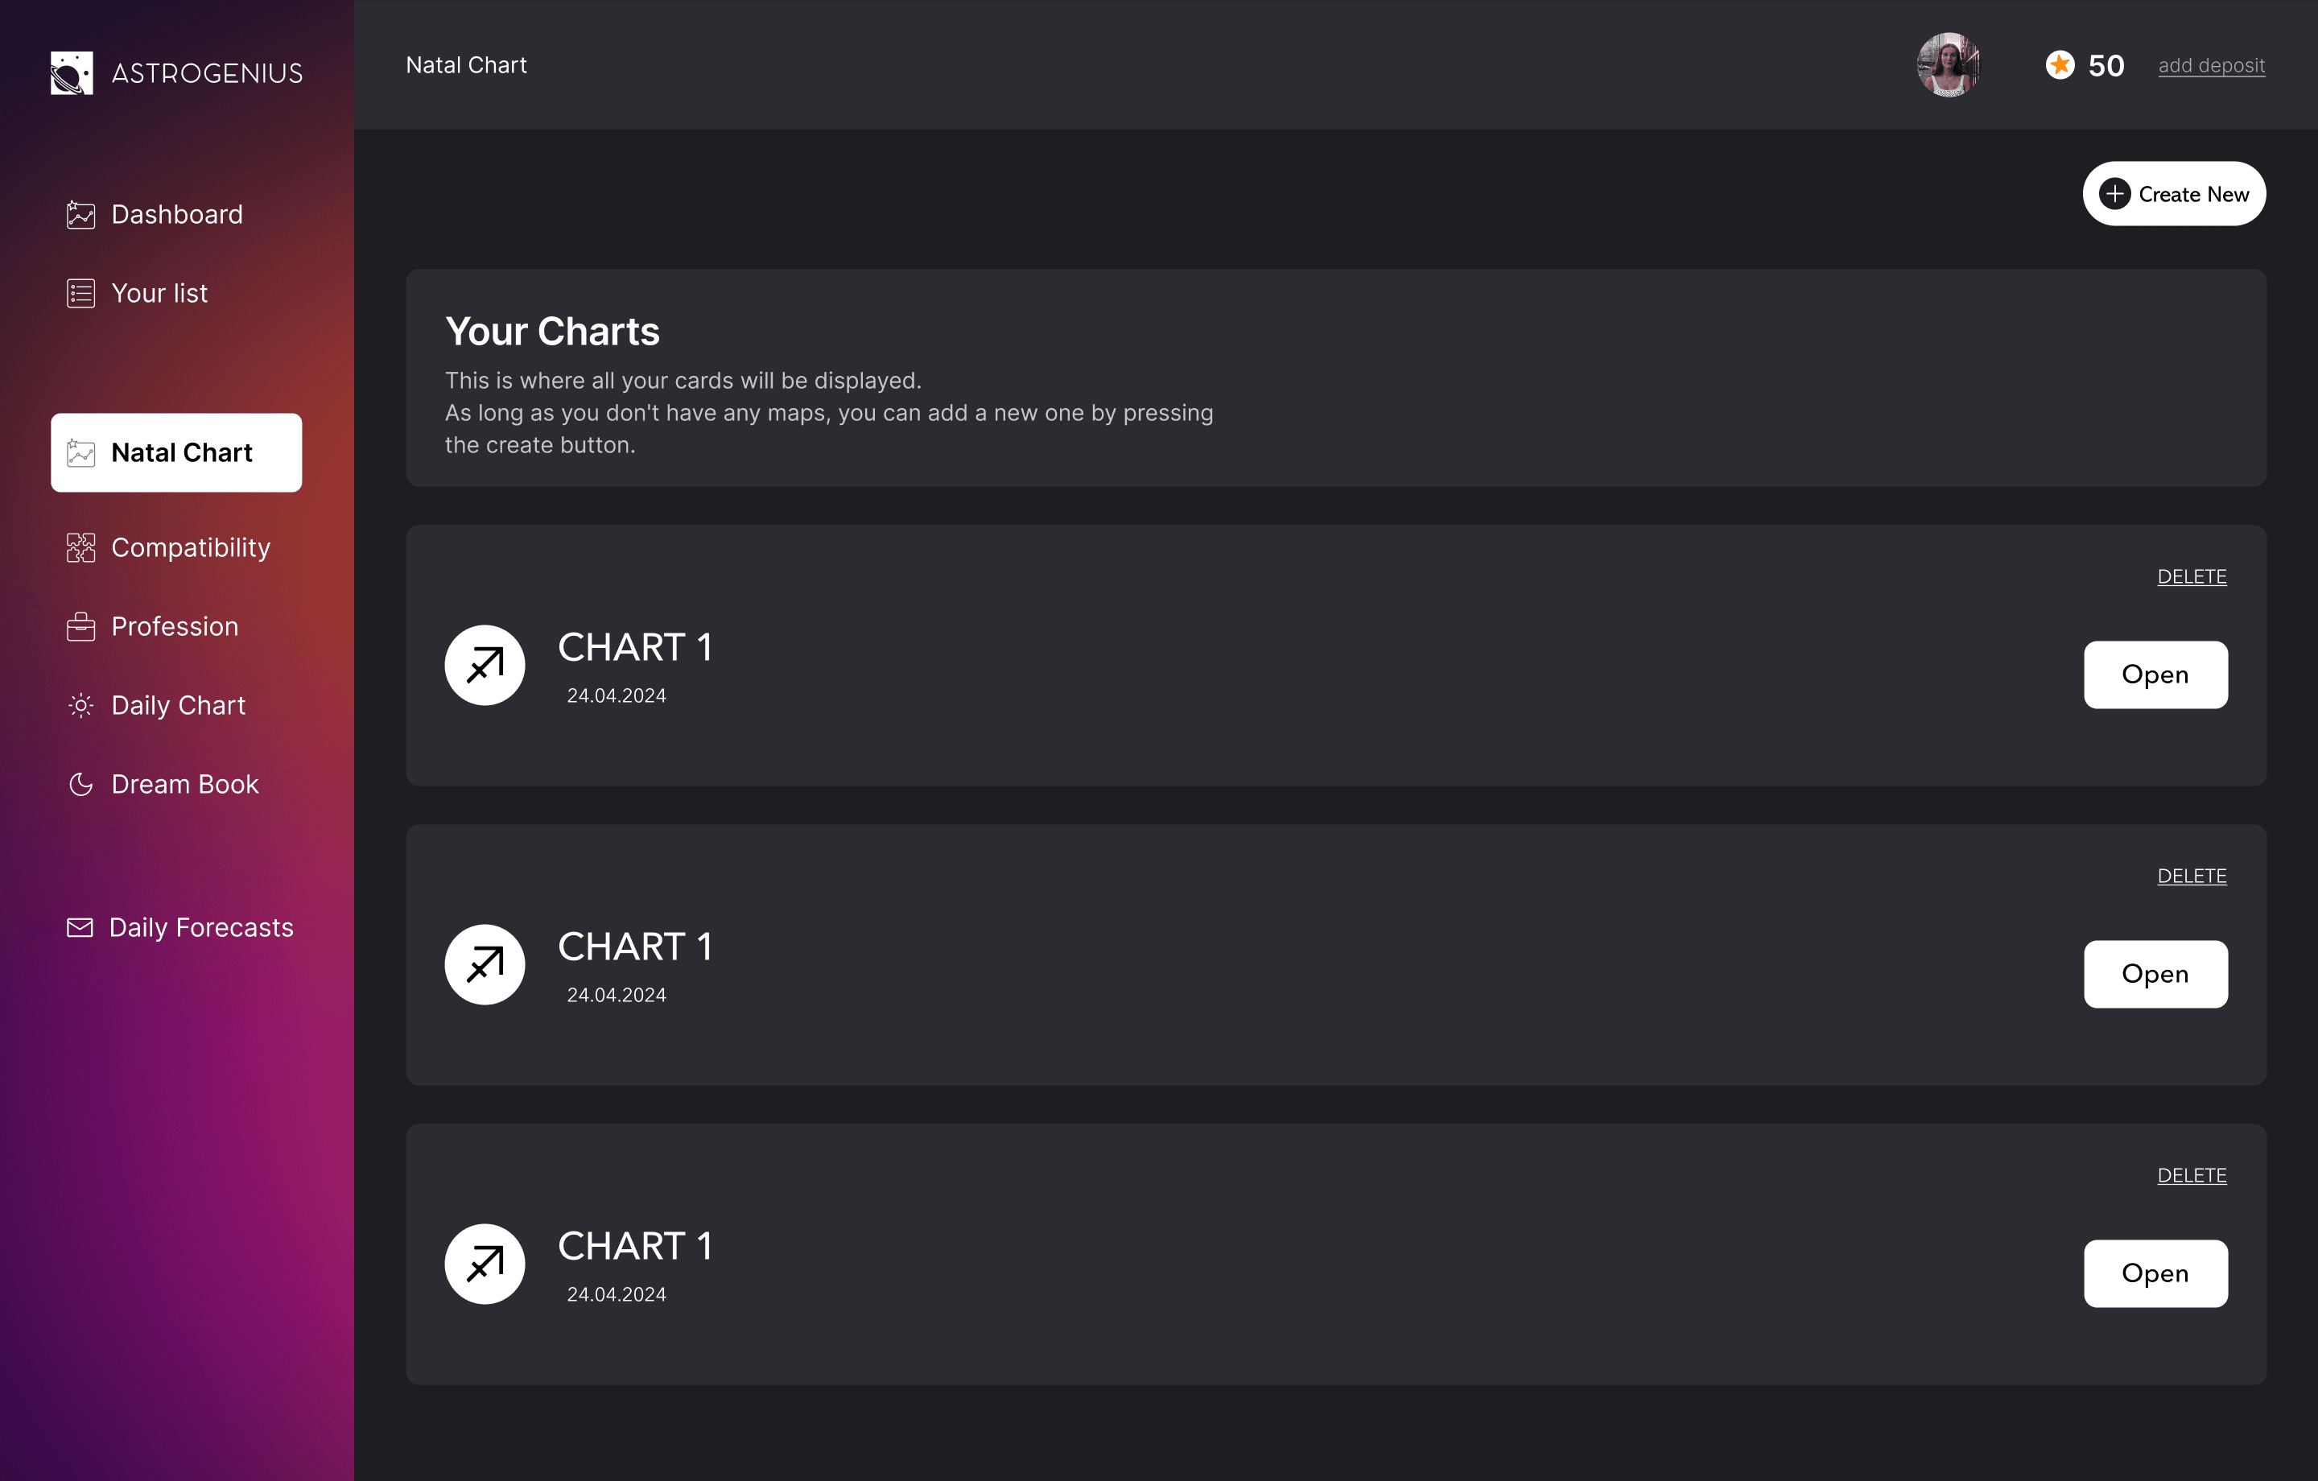
Task: Click the AstroGenius planet logo icon
Action: tap(72, 73)
